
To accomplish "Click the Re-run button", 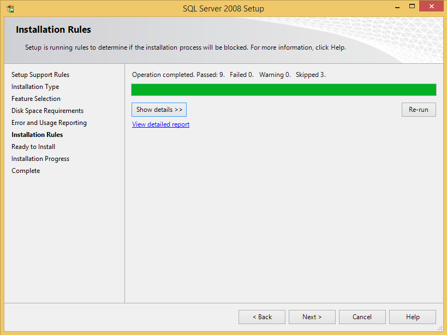I will click(419, 110).
